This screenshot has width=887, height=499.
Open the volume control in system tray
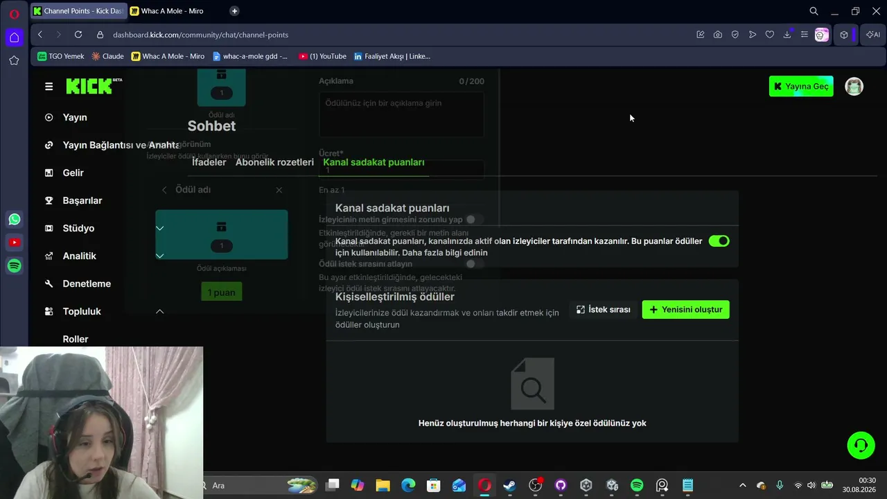811,485
